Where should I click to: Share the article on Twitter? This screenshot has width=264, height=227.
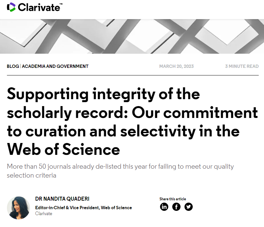coord(188,207)
